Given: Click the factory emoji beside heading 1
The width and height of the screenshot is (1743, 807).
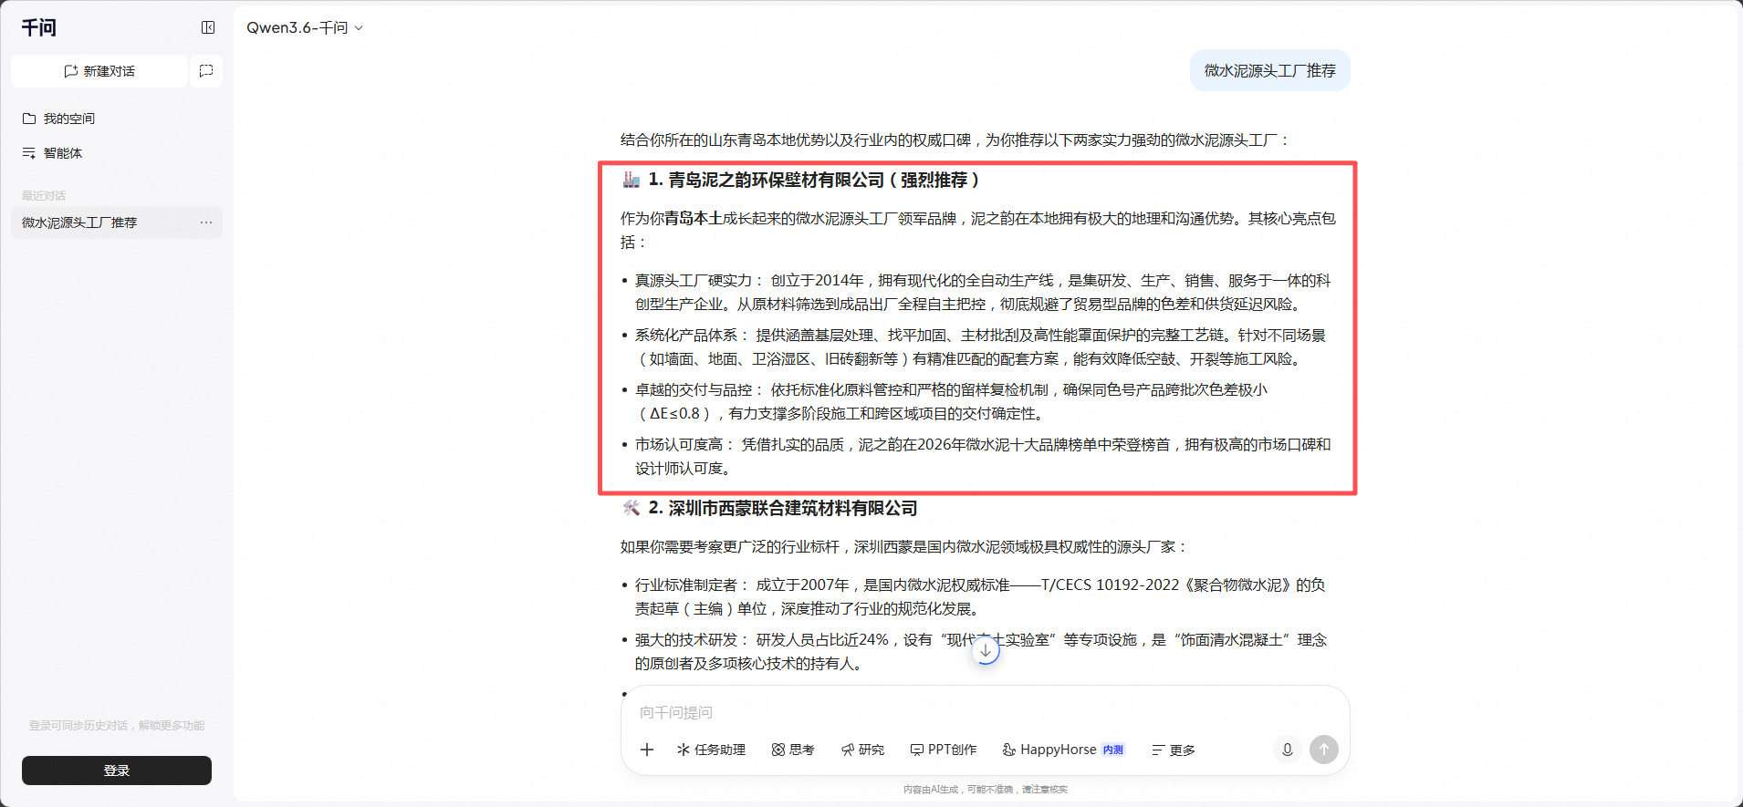Looking at the screenshot, I should point(631,180).
